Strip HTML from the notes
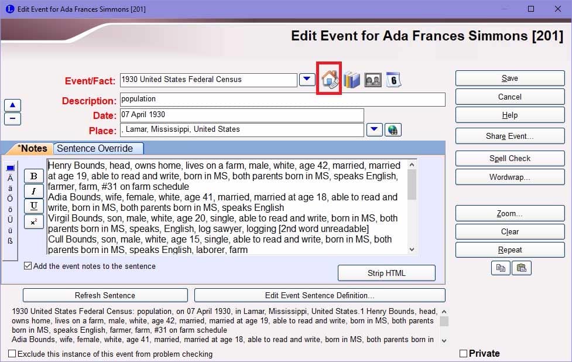This screenshot has height=362, width=572. (386, 273)
